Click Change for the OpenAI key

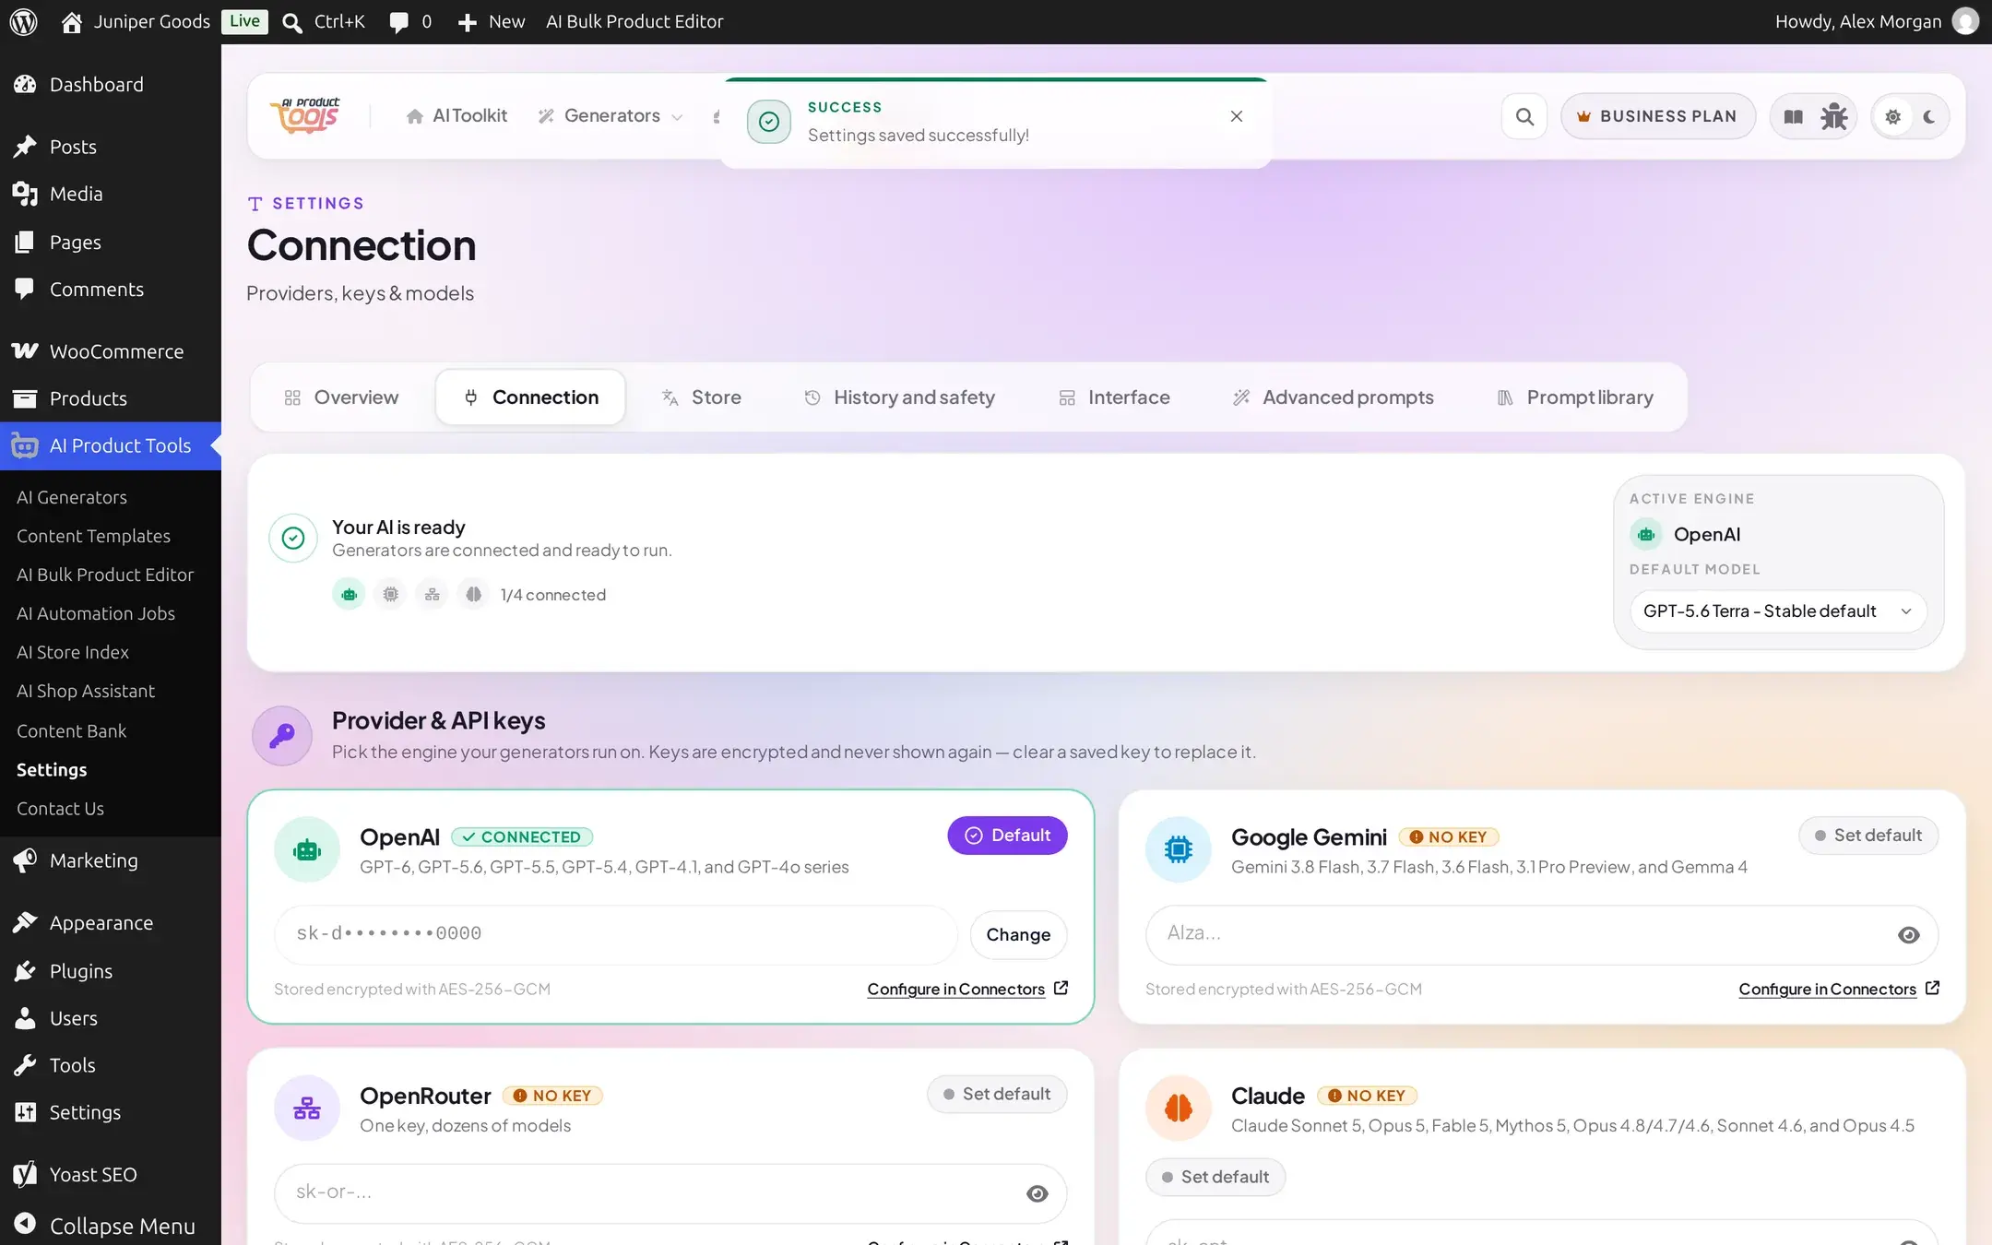1018,935
